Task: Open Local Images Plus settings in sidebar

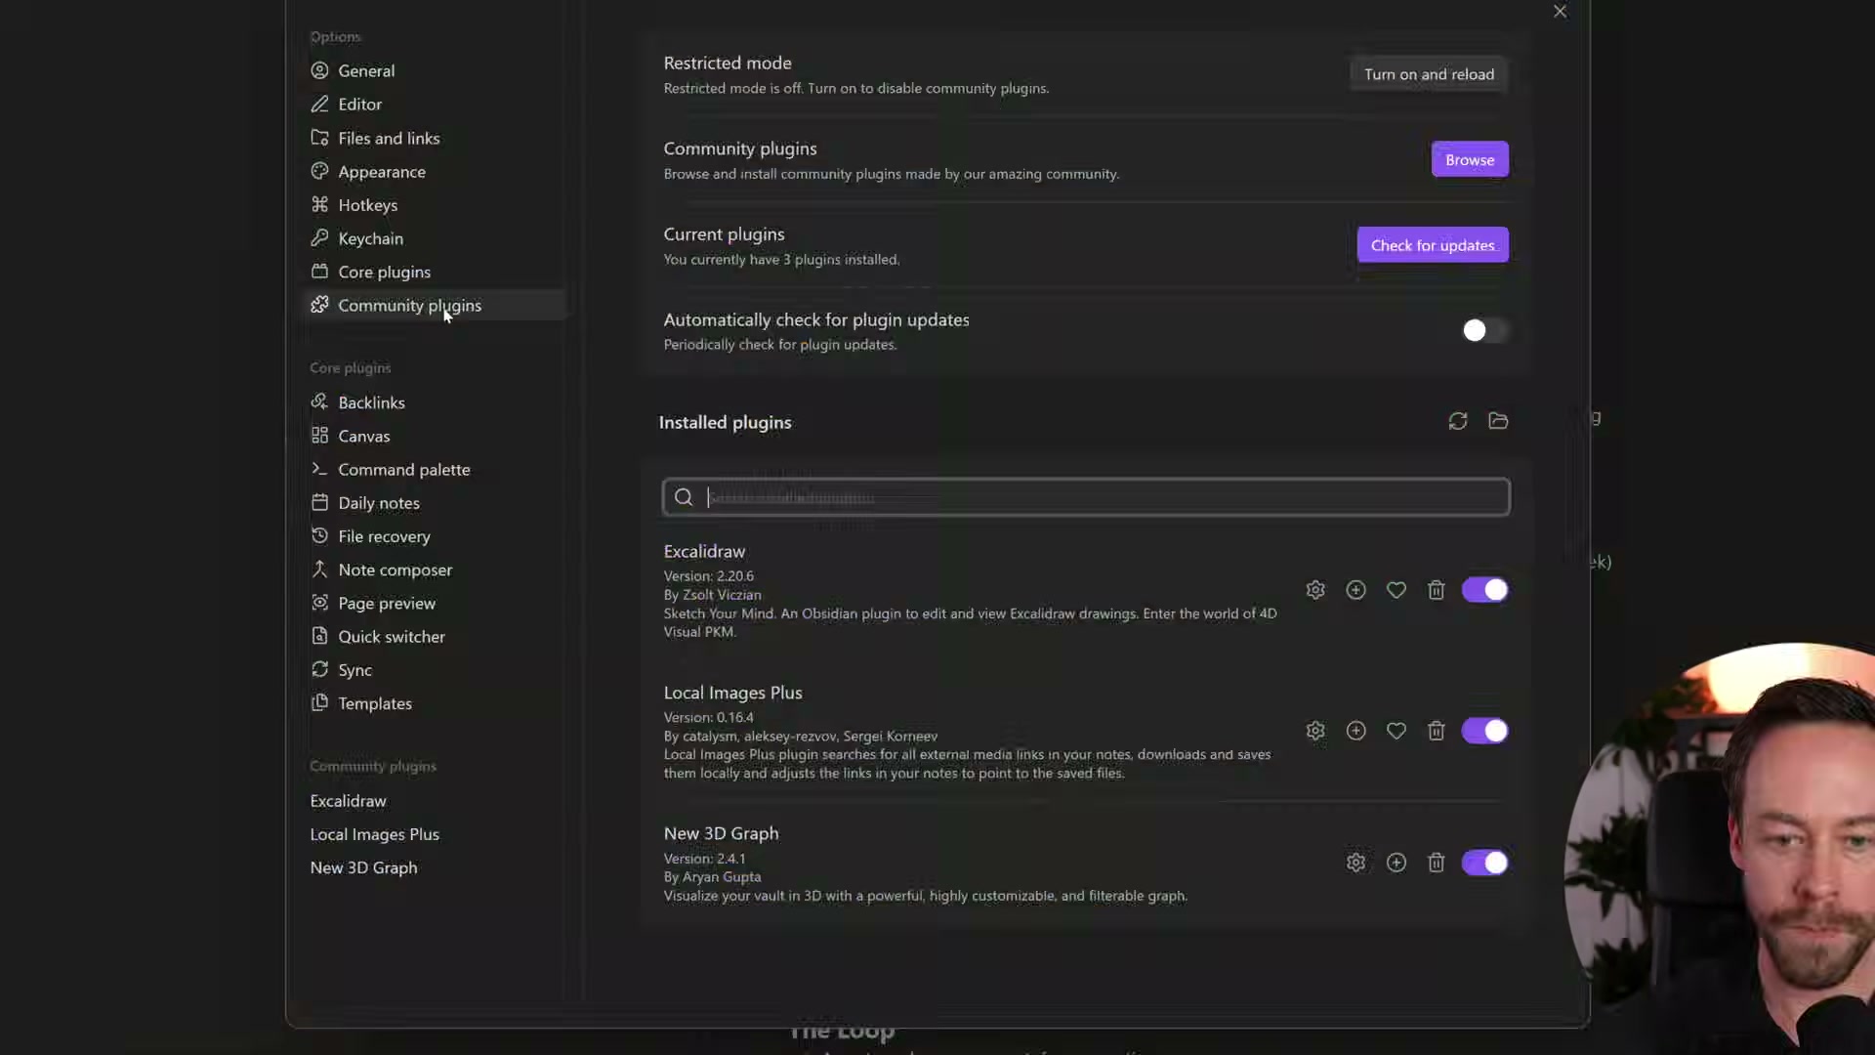Action: coord(435,834)
